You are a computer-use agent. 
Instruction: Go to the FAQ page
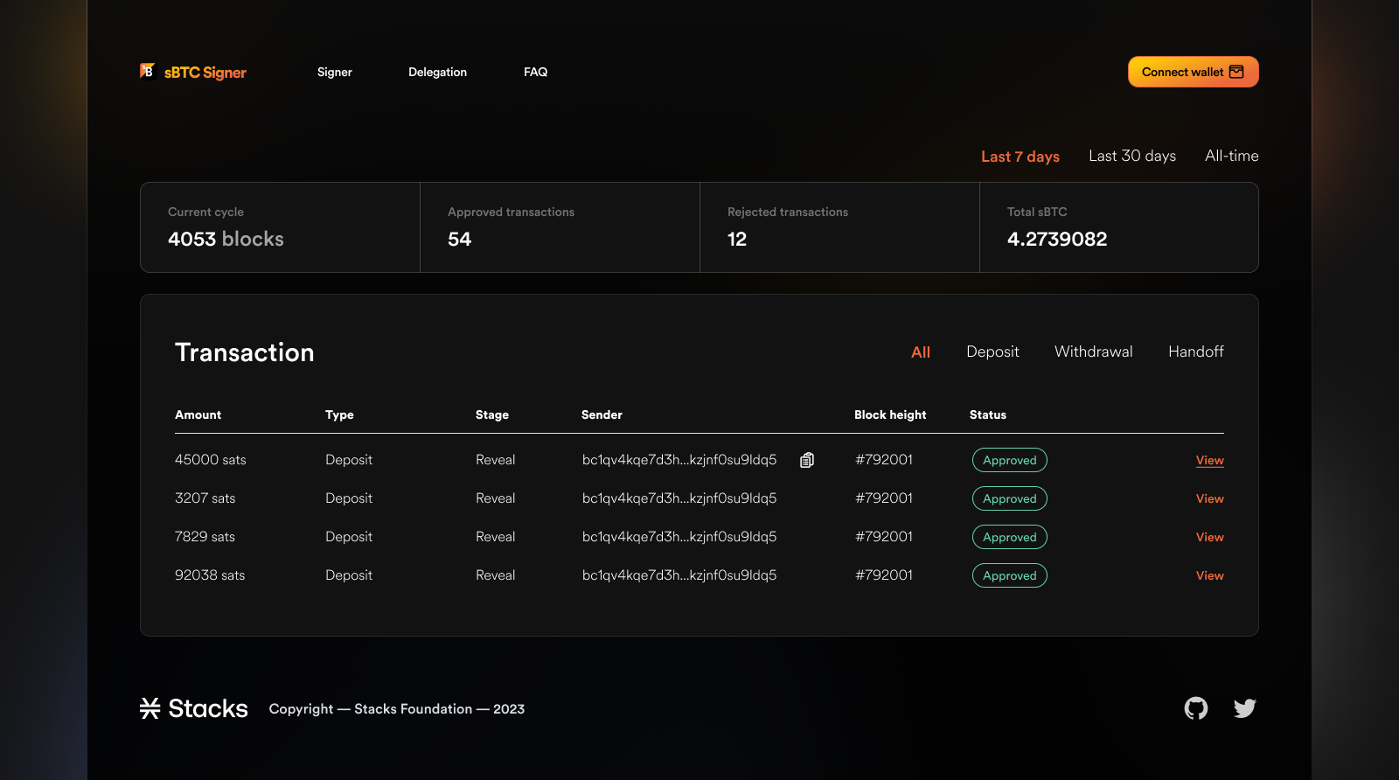pyautogui.click(x=535, y=72)
